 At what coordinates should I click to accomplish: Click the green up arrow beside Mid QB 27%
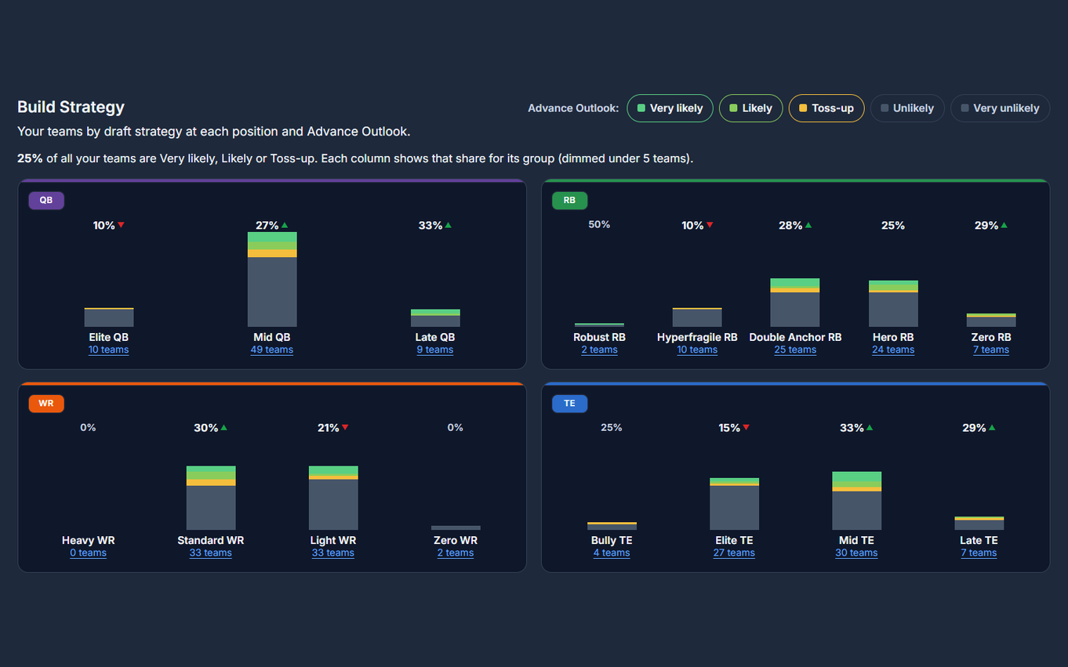pyautogui.click(x=285, y=225)
